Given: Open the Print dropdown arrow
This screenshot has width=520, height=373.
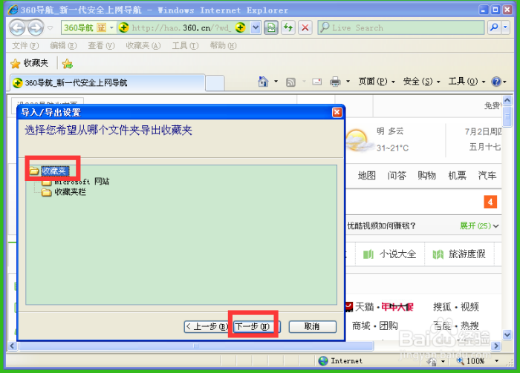Looking at the screenshot, I should [348, 82].
